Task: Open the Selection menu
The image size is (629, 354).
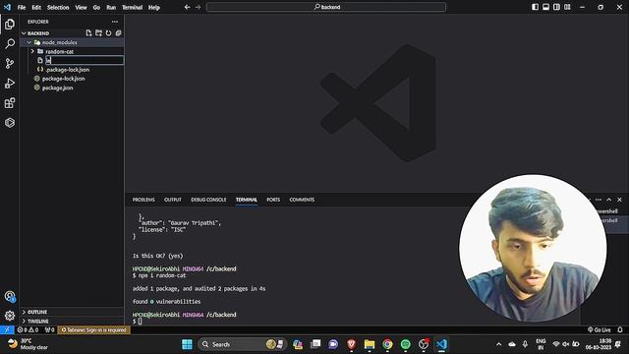Action: [58, 7]
